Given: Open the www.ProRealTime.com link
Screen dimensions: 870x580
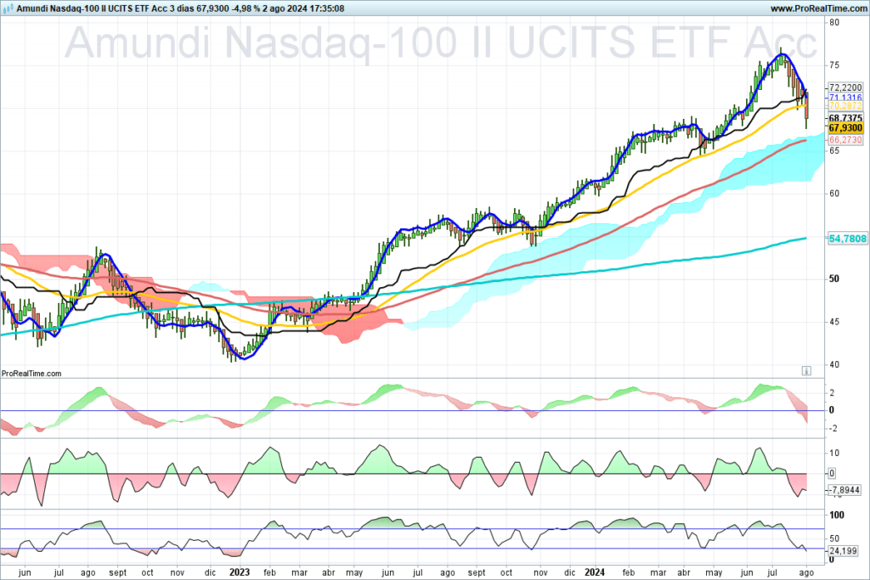Looking at the screenshot, I should 818,8.
